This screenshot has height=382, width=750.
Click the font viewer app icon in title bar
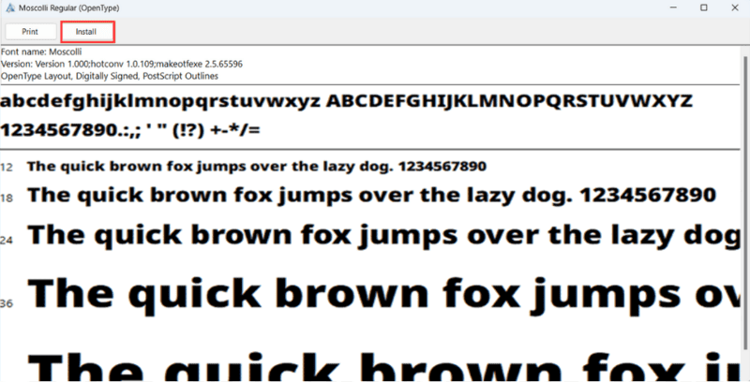click(x=10, y=7)
